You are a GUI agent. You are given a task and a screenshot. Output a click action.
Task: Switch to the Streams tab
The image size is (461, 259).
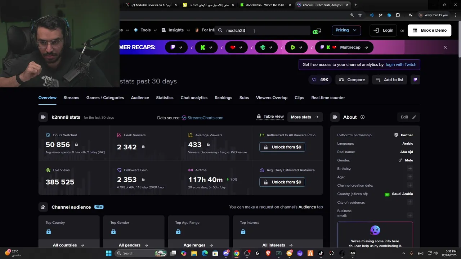(x=71, y=98)
